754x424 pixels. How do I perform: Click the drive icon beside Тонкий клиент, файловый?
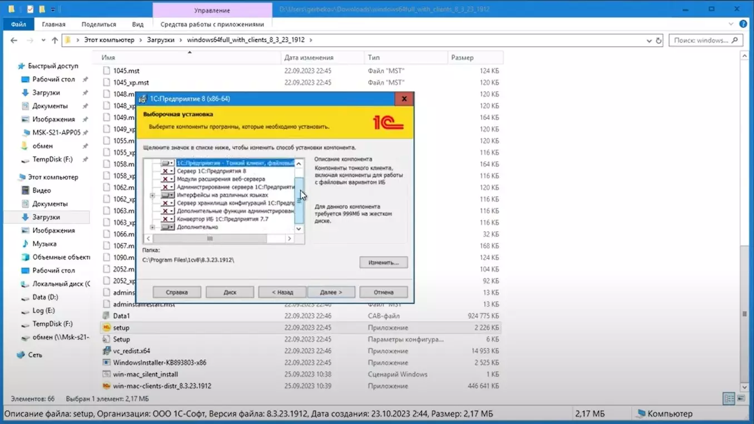pyautogui.click(x=167, y=163)
